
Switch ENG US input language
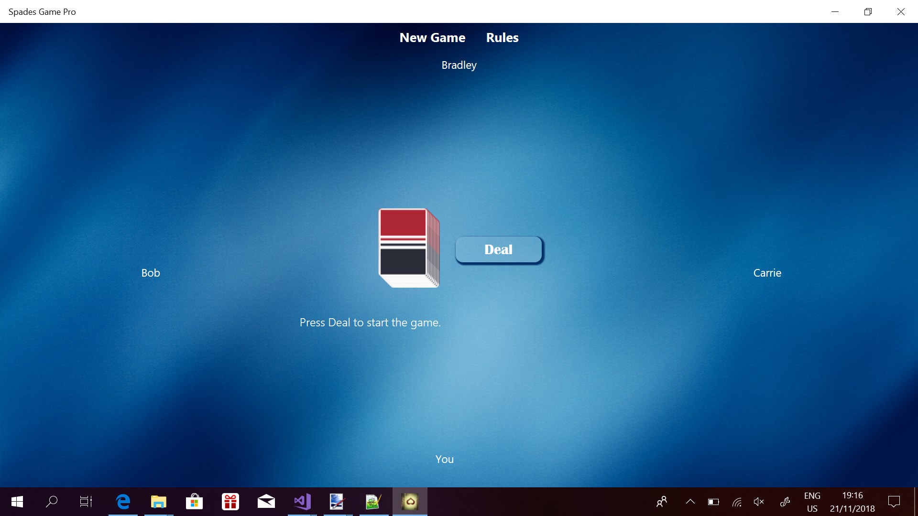coord(812,502)
